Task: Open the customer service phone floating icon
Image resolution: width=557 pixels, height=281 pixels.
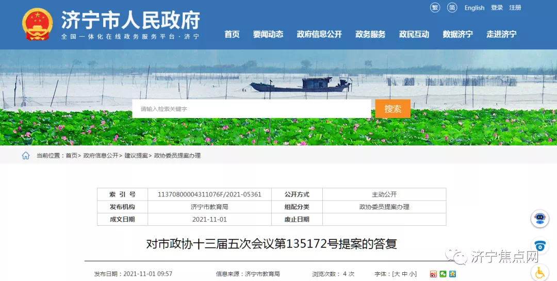Action: click(540, 246)
